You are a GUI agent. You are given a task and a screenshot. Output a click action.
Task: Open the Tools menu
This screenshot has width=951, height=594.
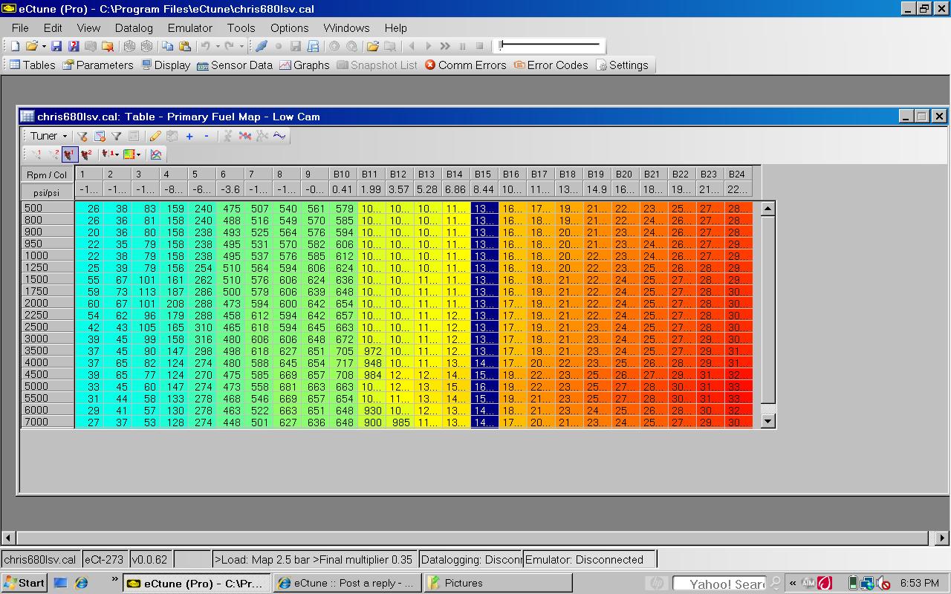coord(241,27)
